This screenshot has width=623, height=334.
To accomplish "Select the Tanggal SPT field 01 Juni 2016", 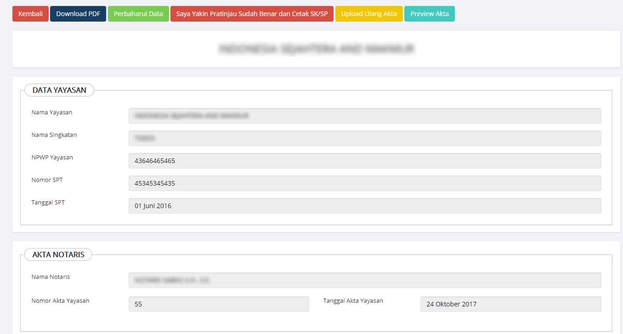I will pyautogui.click(x=365, y=206).
